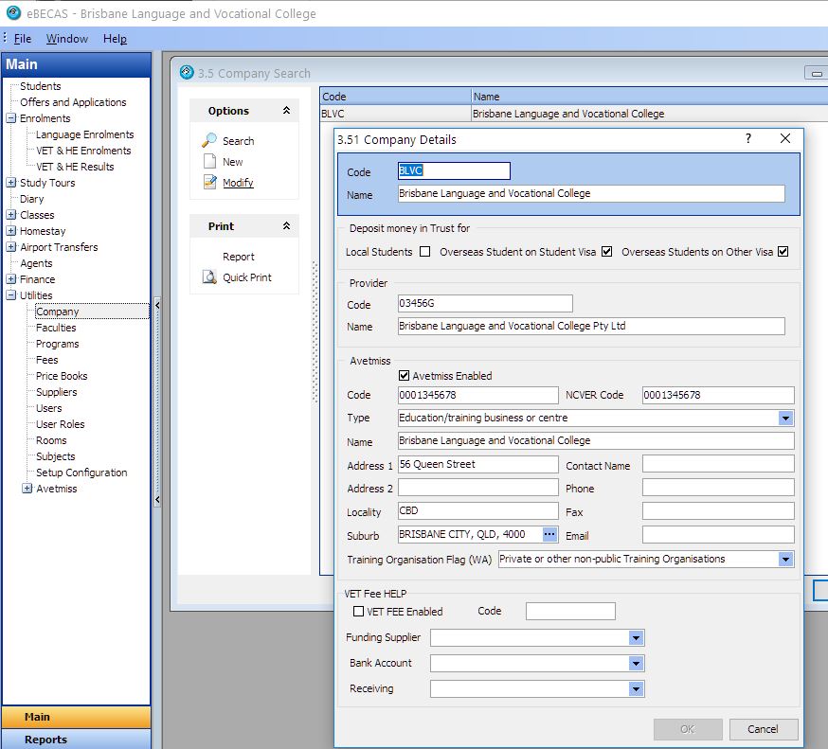Select Price Books in the Utilities tree
This screenshot has height=749, width=828.
[x=62, y=376]
